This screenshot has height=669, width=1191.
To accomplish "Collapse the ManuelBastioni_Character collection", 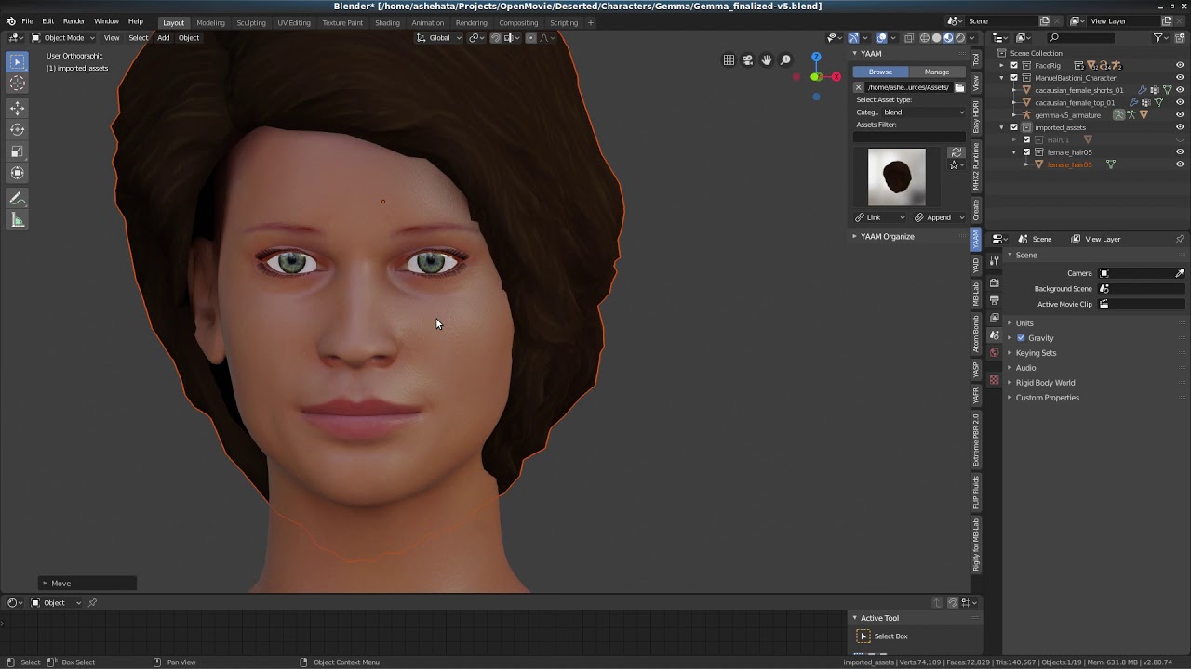I will 1002,78.
